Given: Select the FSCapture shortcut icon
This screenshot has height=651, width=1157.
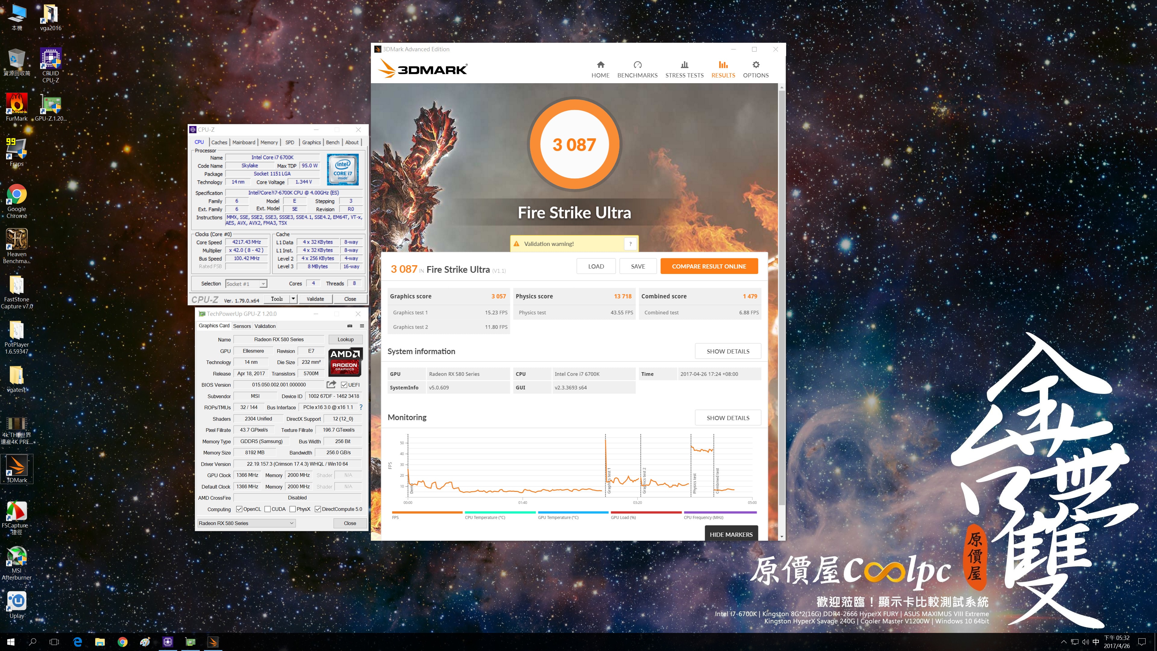Looking at the screenshot, I should (x=17, y=517).
